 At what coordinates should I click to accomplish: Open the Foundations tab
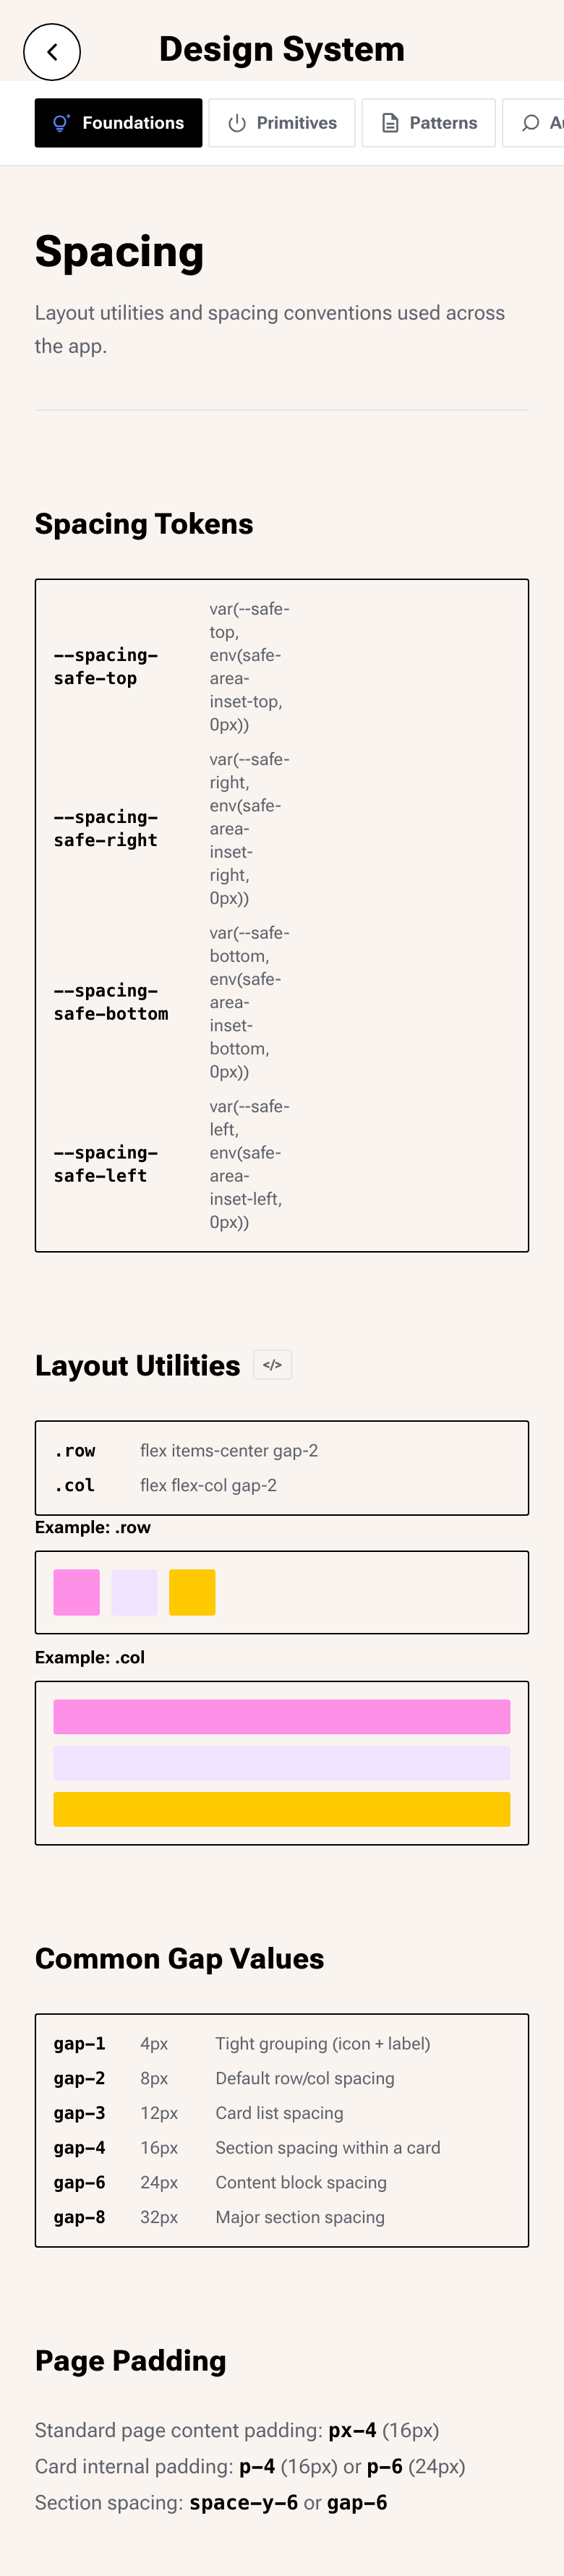118,123
